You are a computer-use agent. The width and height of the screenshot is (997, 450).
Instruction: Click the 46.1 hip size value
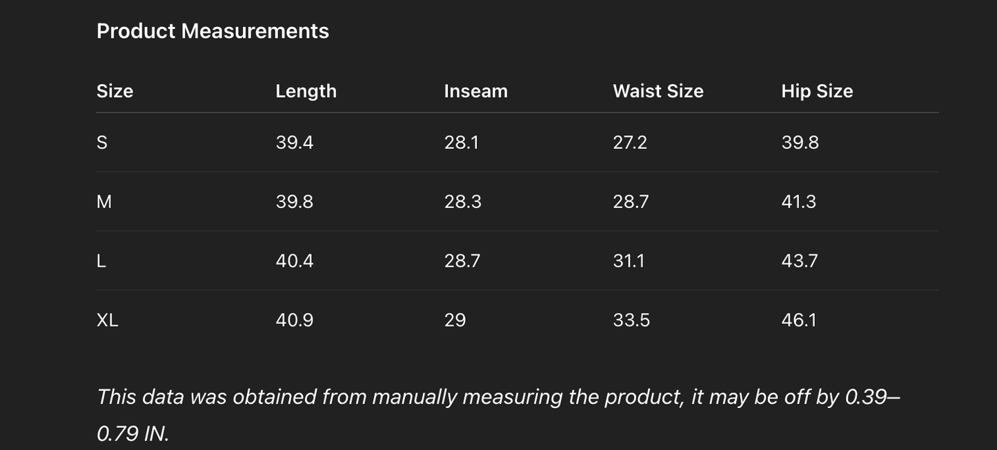pyautogui.click(x=798, y=320)
